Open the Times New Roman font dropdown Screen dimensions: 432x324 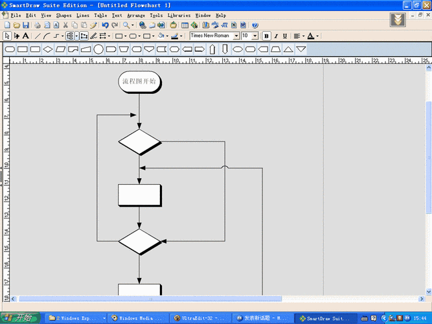pos(236,36)
